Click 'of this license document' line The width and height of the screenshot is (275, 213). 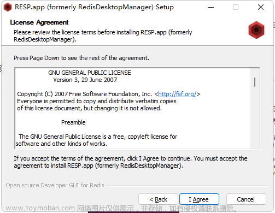(x=89, y=108)
